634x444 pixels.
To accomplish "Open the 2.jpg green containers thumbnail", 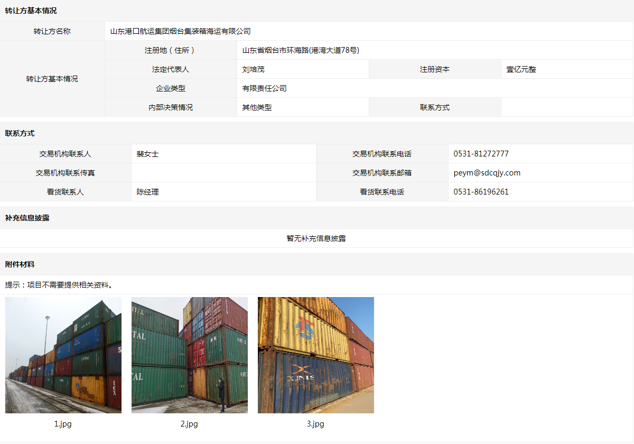I will tap(190, 355).
